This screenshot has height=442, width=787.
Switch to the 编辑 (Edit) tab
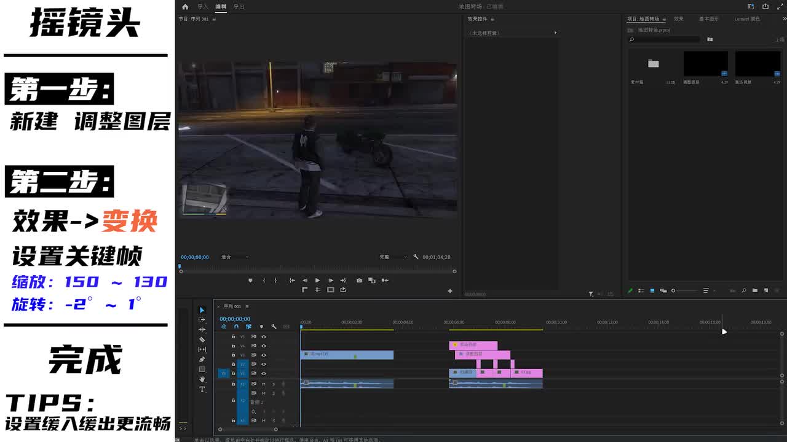tap(221, 7)
